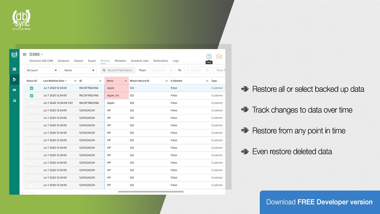This screenshot has width=380, height=214.
Task: Open the Name field dropdown
Action: (x=79, y=70)
